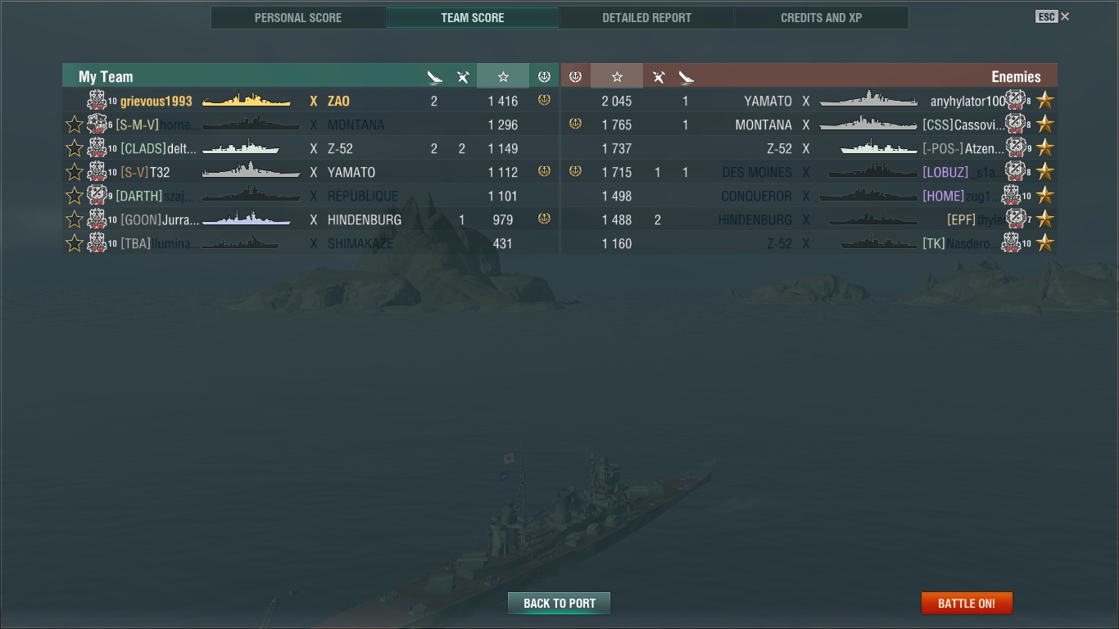Viewport: 1119px width, 629px height.
Task: Sort My Team by base XP star column
Action: [x=503, y=76]
